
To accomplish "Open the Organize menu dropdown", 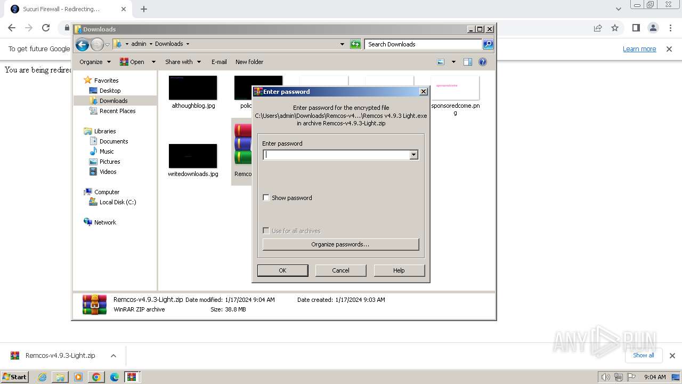I will (95, 62).
